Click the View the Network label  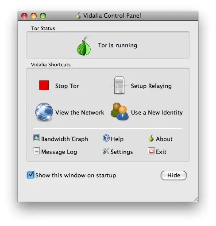(x=80, y=112)
